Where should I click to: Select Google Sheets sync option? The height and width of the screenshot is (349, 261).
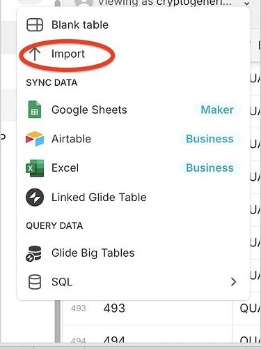[134, 110]
